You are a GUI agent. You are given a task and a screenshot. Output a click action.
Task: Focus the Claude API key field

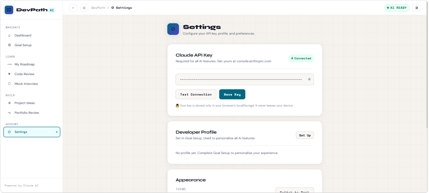coord(245,79)
